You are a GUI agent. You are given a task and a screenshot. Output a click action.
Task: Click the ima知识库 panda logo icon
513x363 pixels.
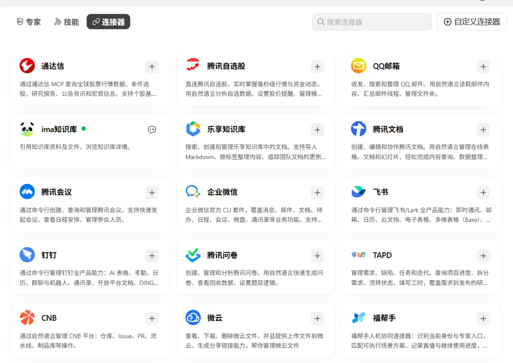coord(27,129)
